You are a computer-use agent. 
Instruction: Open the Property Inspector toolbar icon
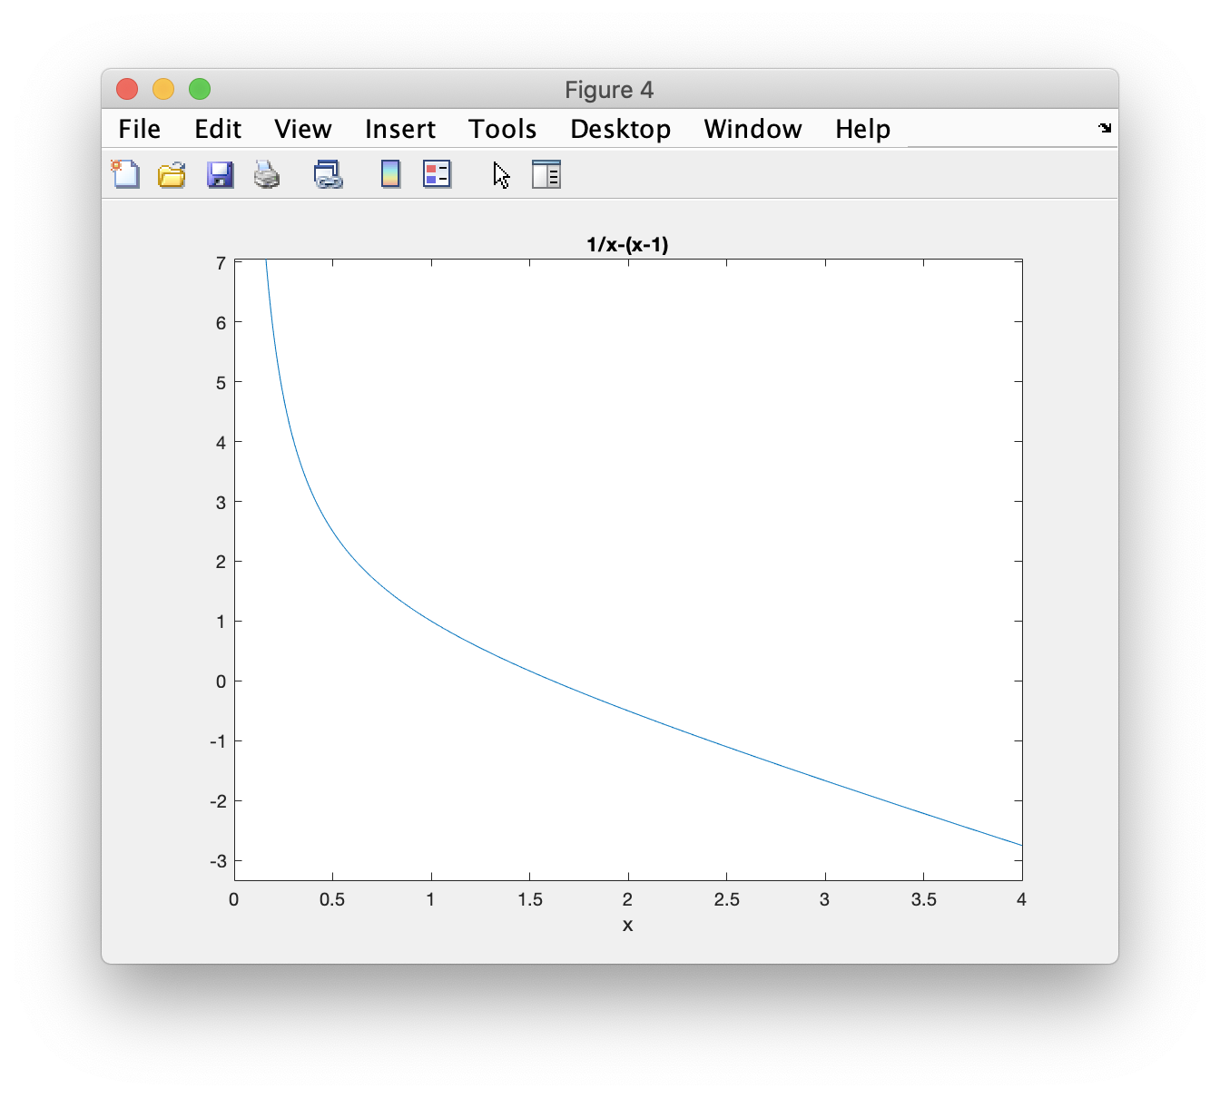(x=546, y=174)
